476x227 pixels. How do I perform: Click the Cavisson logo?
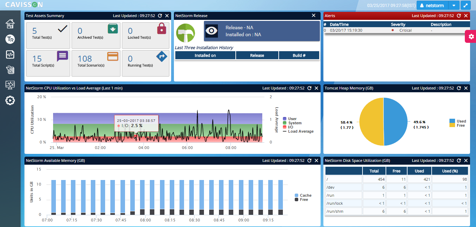pos(24,5)
